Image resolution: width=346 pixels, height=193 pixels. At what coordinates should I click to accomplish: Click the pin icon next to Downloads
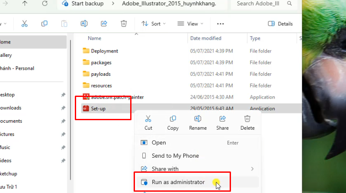(x=63, y=108)
